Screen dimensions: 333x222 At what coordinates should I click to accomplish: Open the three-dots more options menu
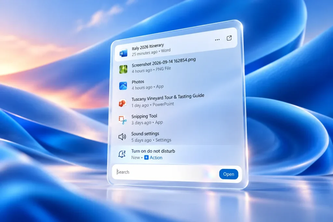click(217, 40)
